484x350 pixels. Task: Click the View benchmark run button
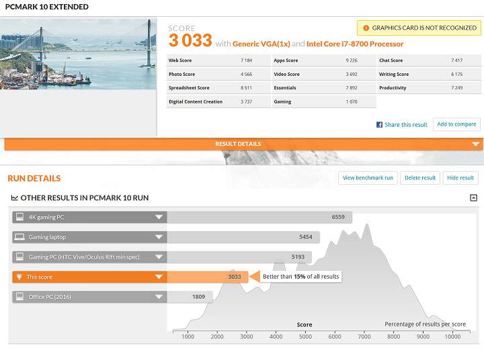pos(368,178)
